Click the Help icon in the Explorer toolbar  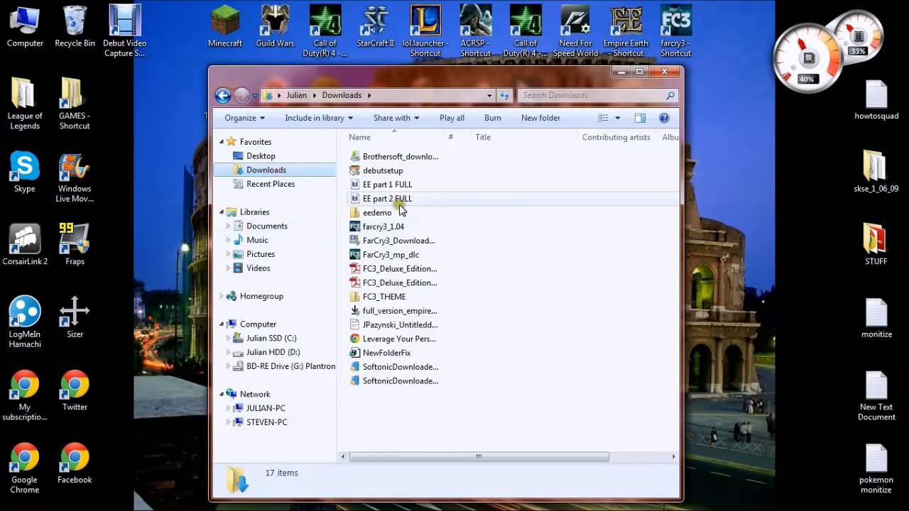(664, 118)
